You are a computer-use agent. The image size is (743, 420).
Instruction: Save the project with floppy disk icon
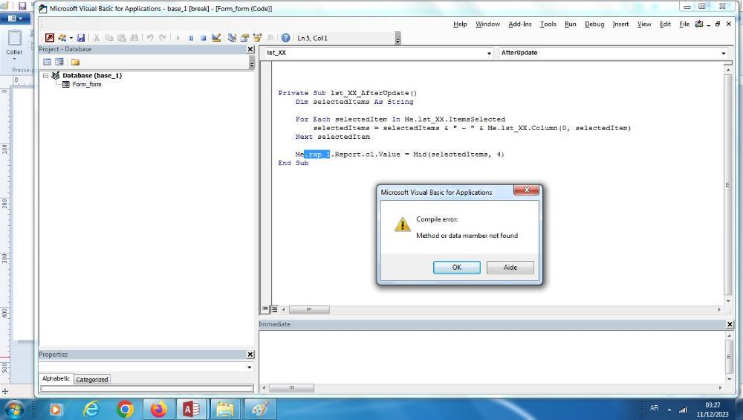(81, 38)
